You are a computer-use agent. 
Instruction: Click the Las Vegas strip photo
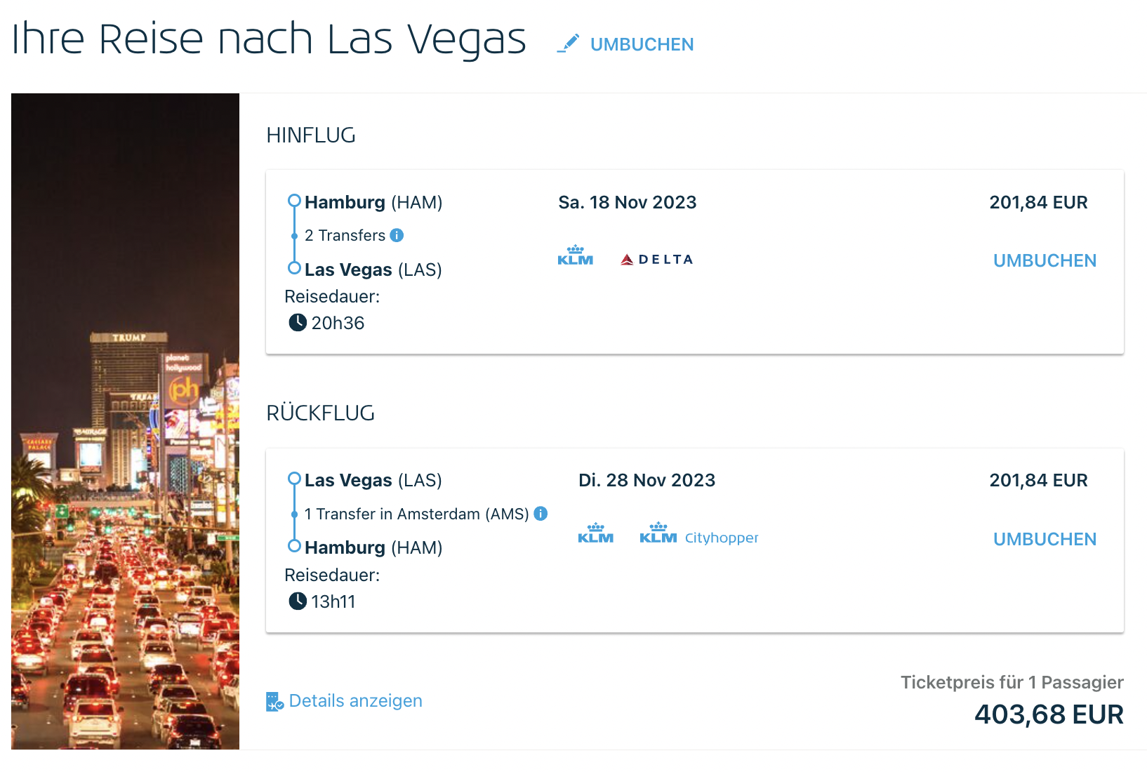pos(125,421)
